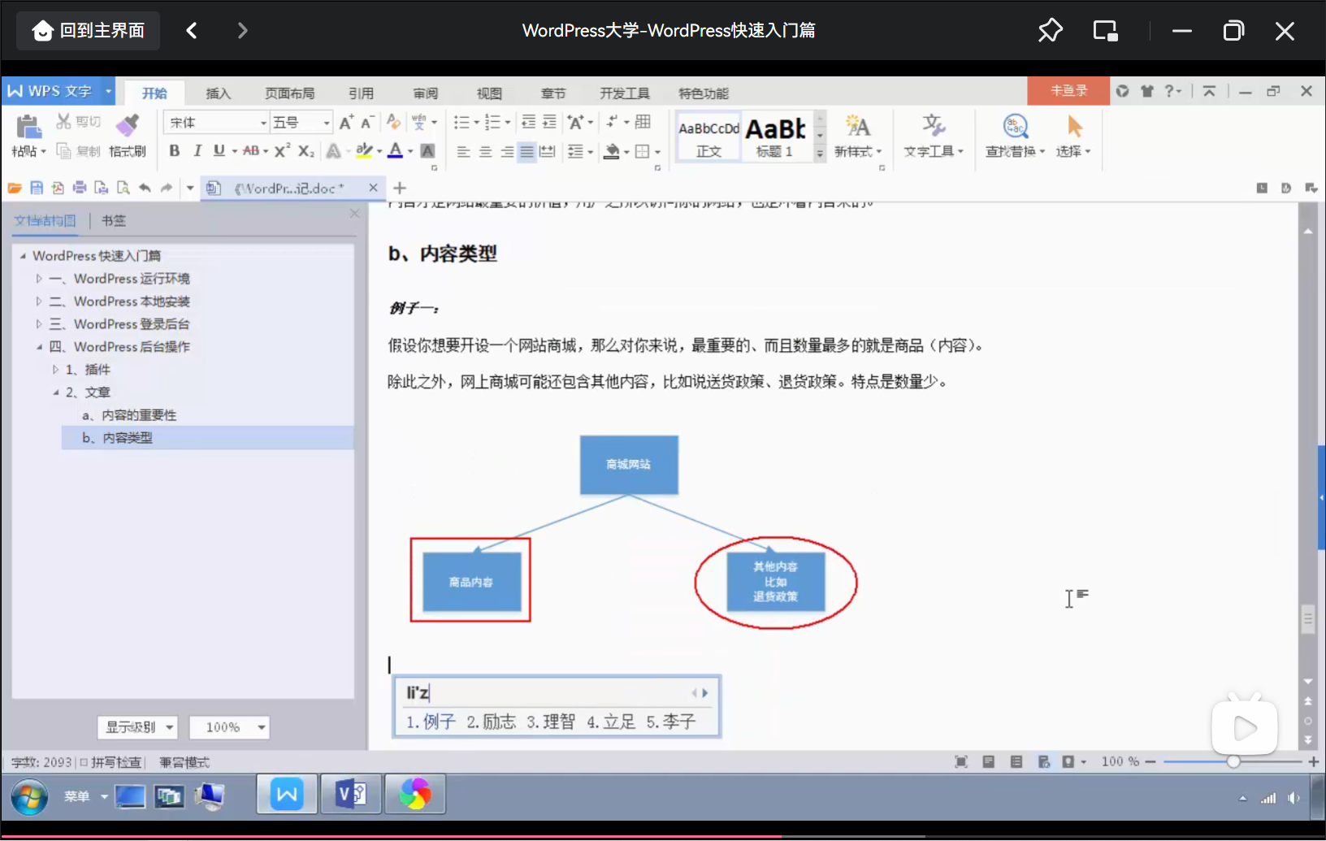Screen dimensions: 1326x841
Task: Select the 正文 style
Action: click(x=708, y=137)
